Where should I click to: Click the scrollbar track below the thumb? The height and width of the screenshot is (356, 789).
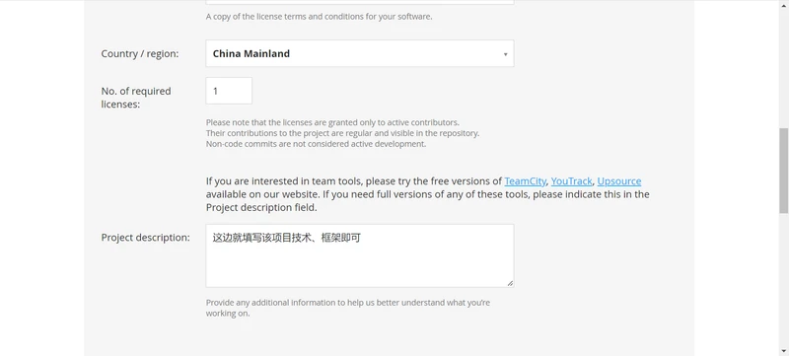click(x=783, y=279)
